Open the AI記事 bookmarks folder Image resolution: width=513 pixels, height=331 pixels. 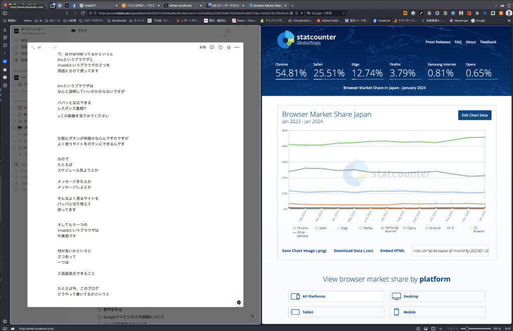70,21
